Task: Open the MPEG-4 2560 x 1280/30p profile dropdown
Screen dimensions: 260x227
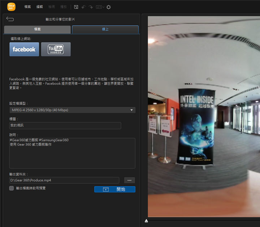Action: tap(72, 110)
